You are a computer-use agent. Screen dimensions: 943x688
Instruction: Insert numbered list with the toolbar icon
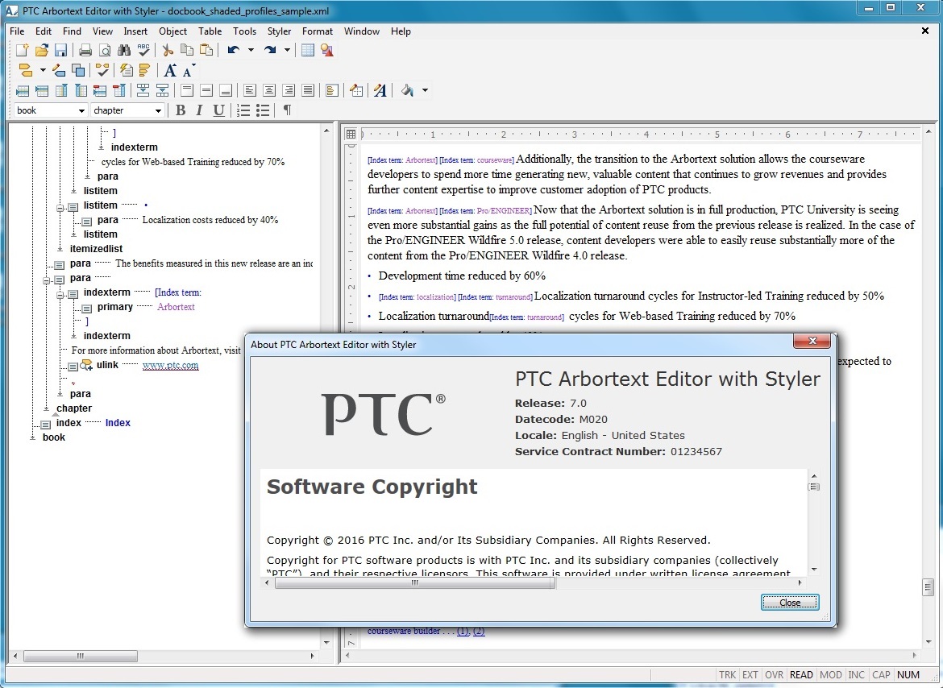coord(243,110)
